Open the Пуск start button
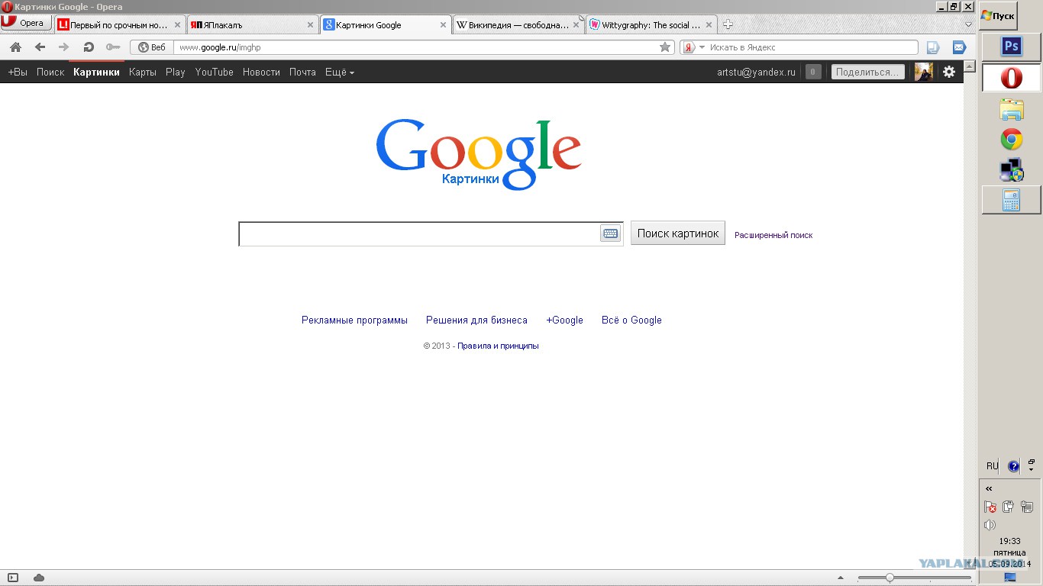 (x=998, y=15)
